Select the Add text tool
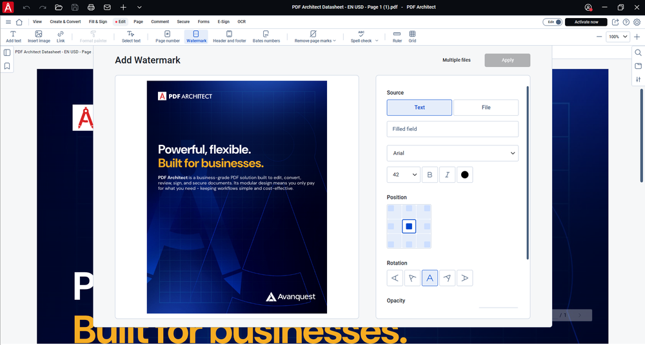The height and width of the screenshot is (345, 645). [13, 37]
